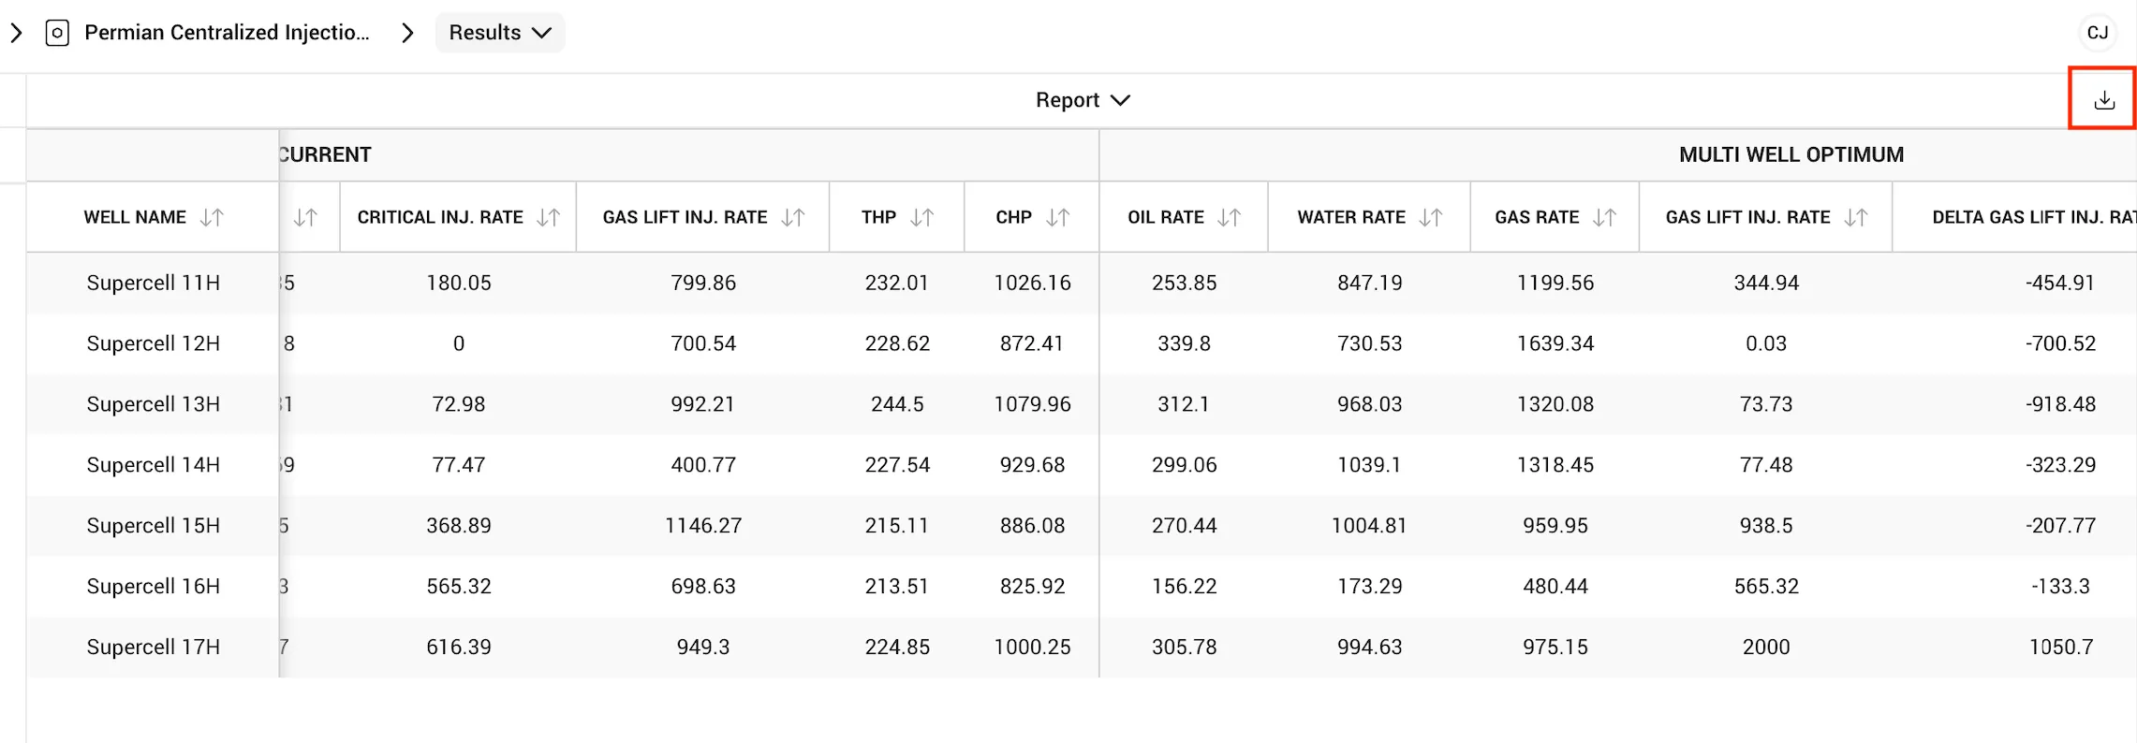Sort the table by OIL RATE
The height and width of the screenshot is (743, 2137).
[1230, 217]
